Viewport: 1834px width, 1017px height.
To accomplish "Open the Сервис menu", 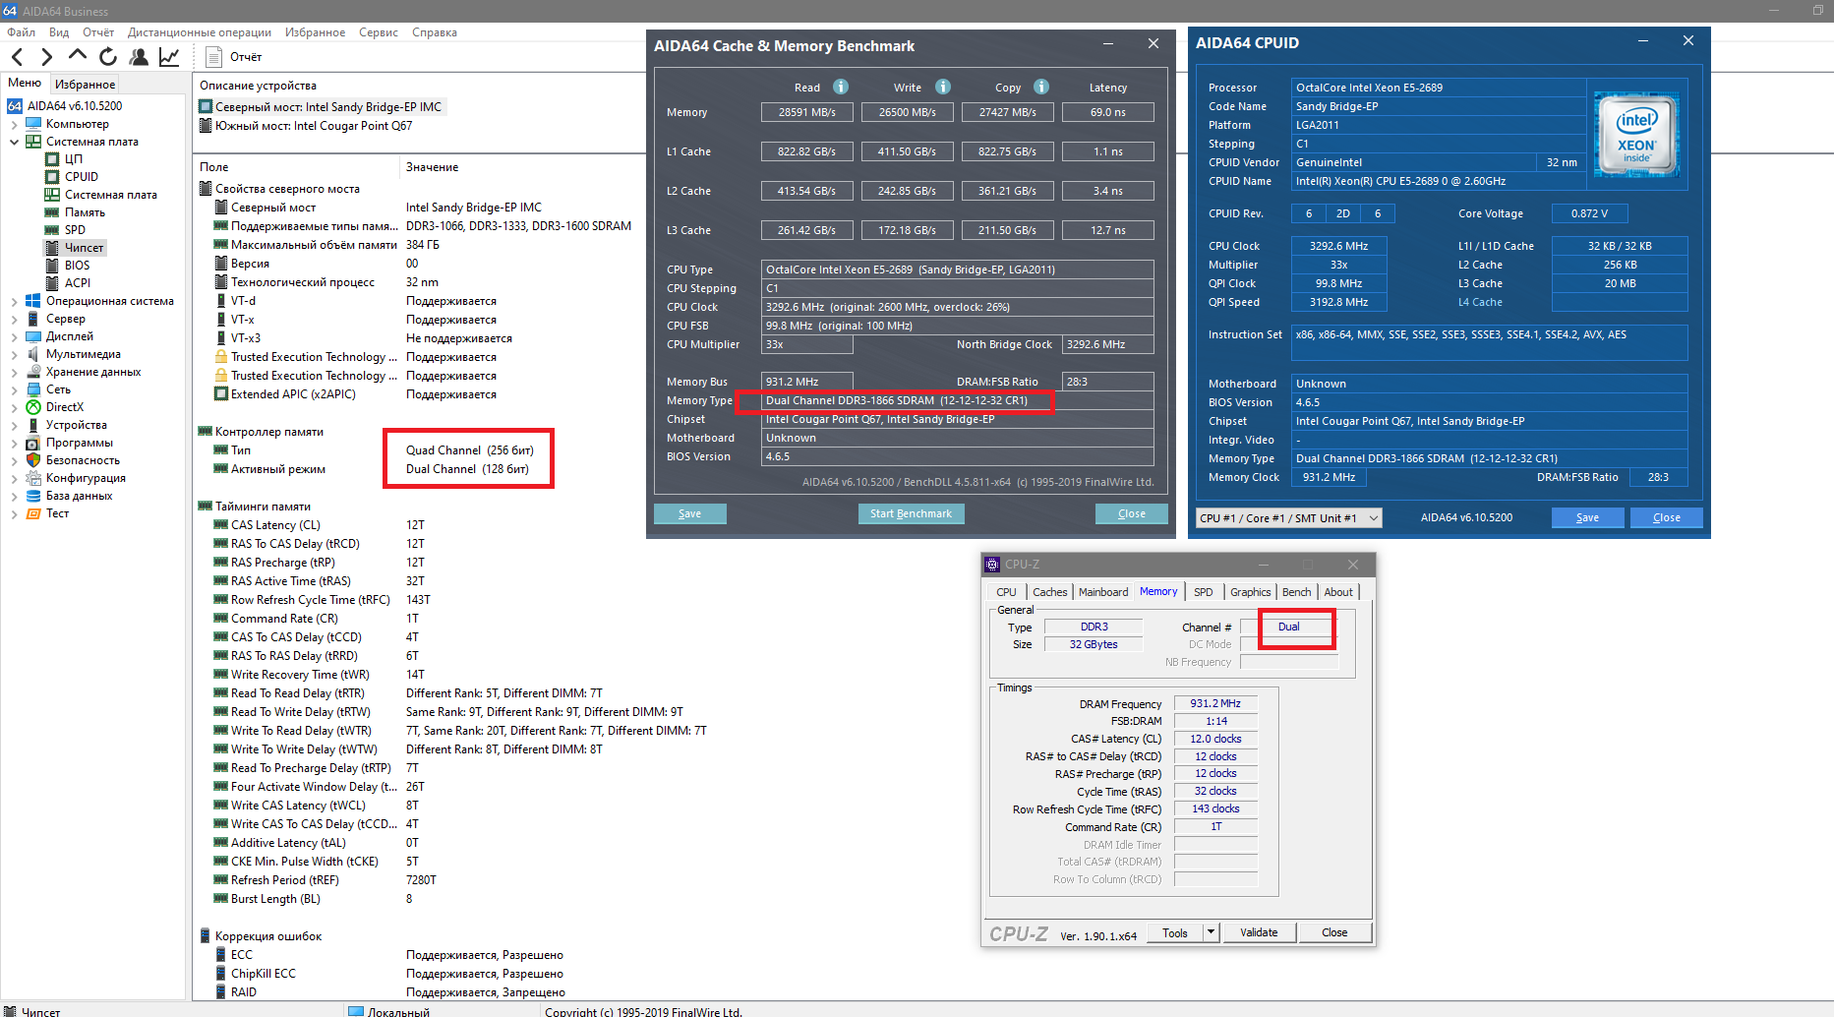I will 379,32.
